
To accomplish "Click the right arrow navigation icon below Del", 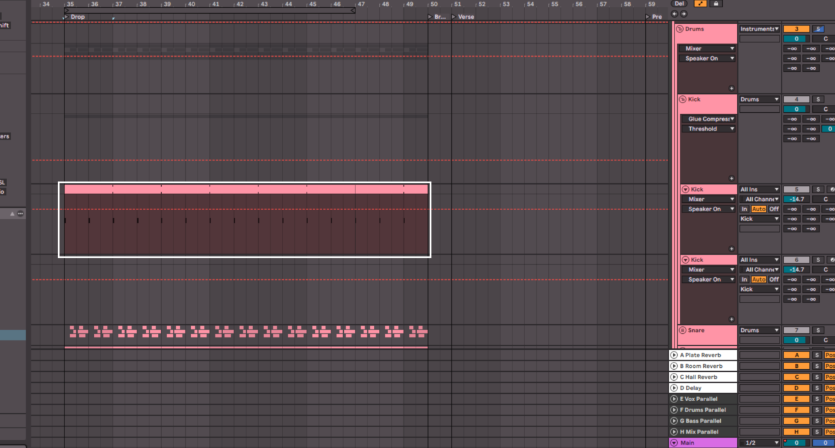I will (684, 14).
